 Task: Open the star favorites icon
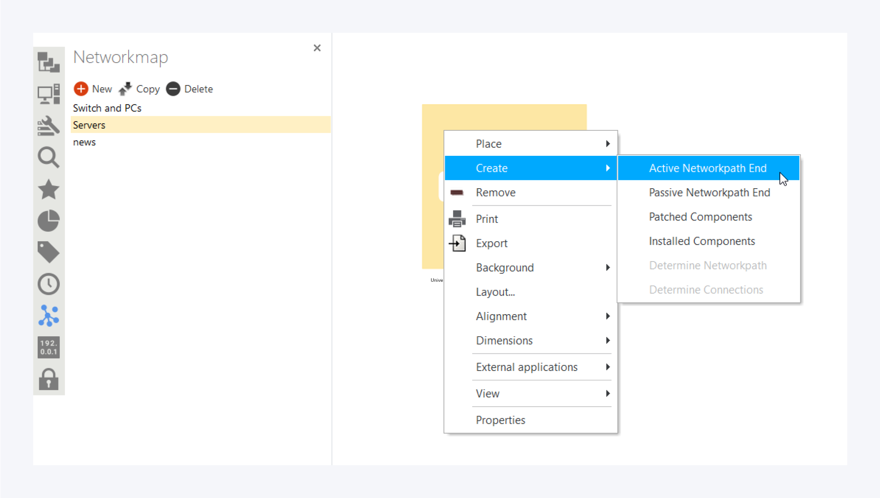tap(48, 189)
